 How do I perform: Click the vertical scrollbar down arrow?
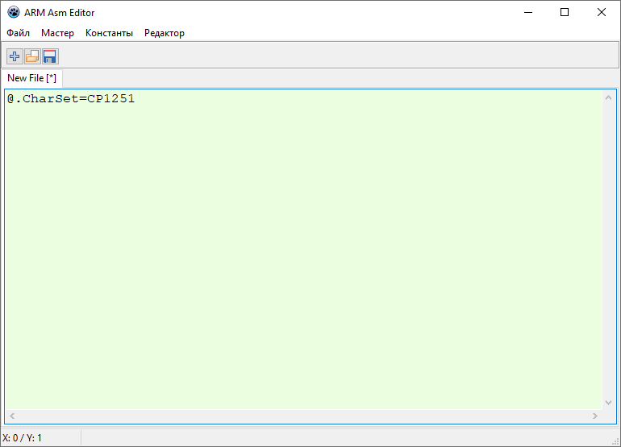609,403
